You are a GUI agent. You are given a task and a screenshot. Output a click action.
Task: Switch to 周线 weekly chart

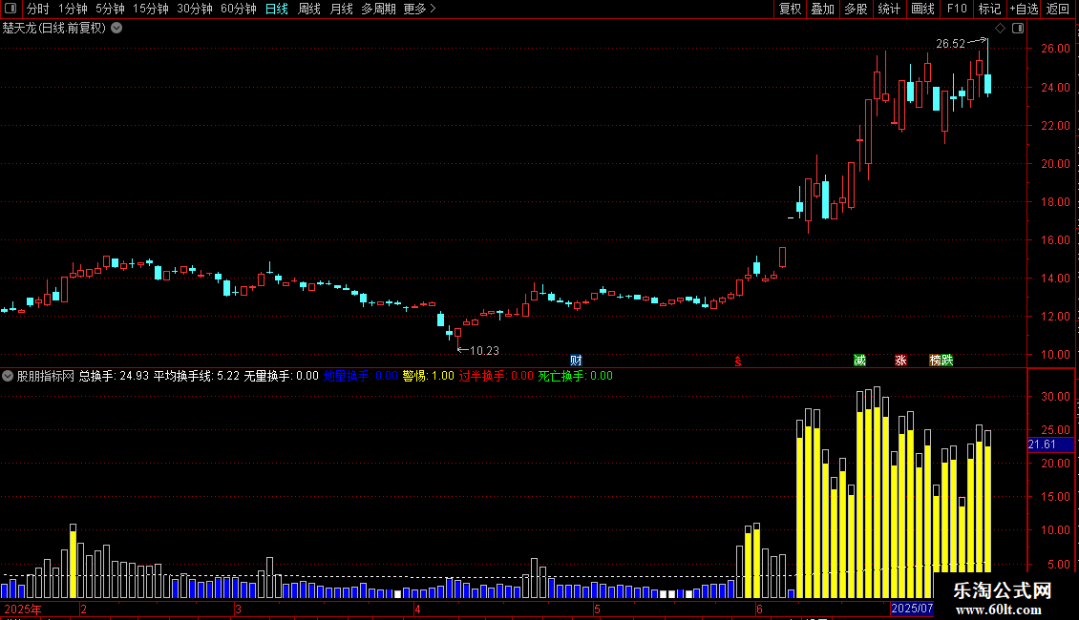[309, 9]
